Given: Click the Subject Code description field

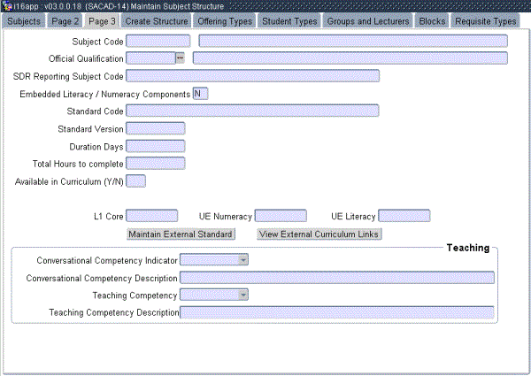Looking at the screenshot, I should (x=353, y=41).
